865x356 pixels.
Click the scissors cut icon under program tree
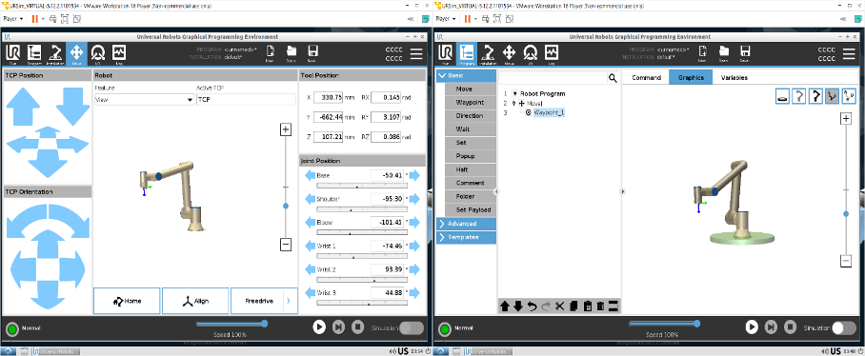tap(560, 307)
